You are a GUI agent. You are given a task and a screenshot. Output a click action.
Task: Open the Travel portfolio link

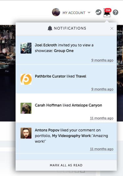(81, 76)
